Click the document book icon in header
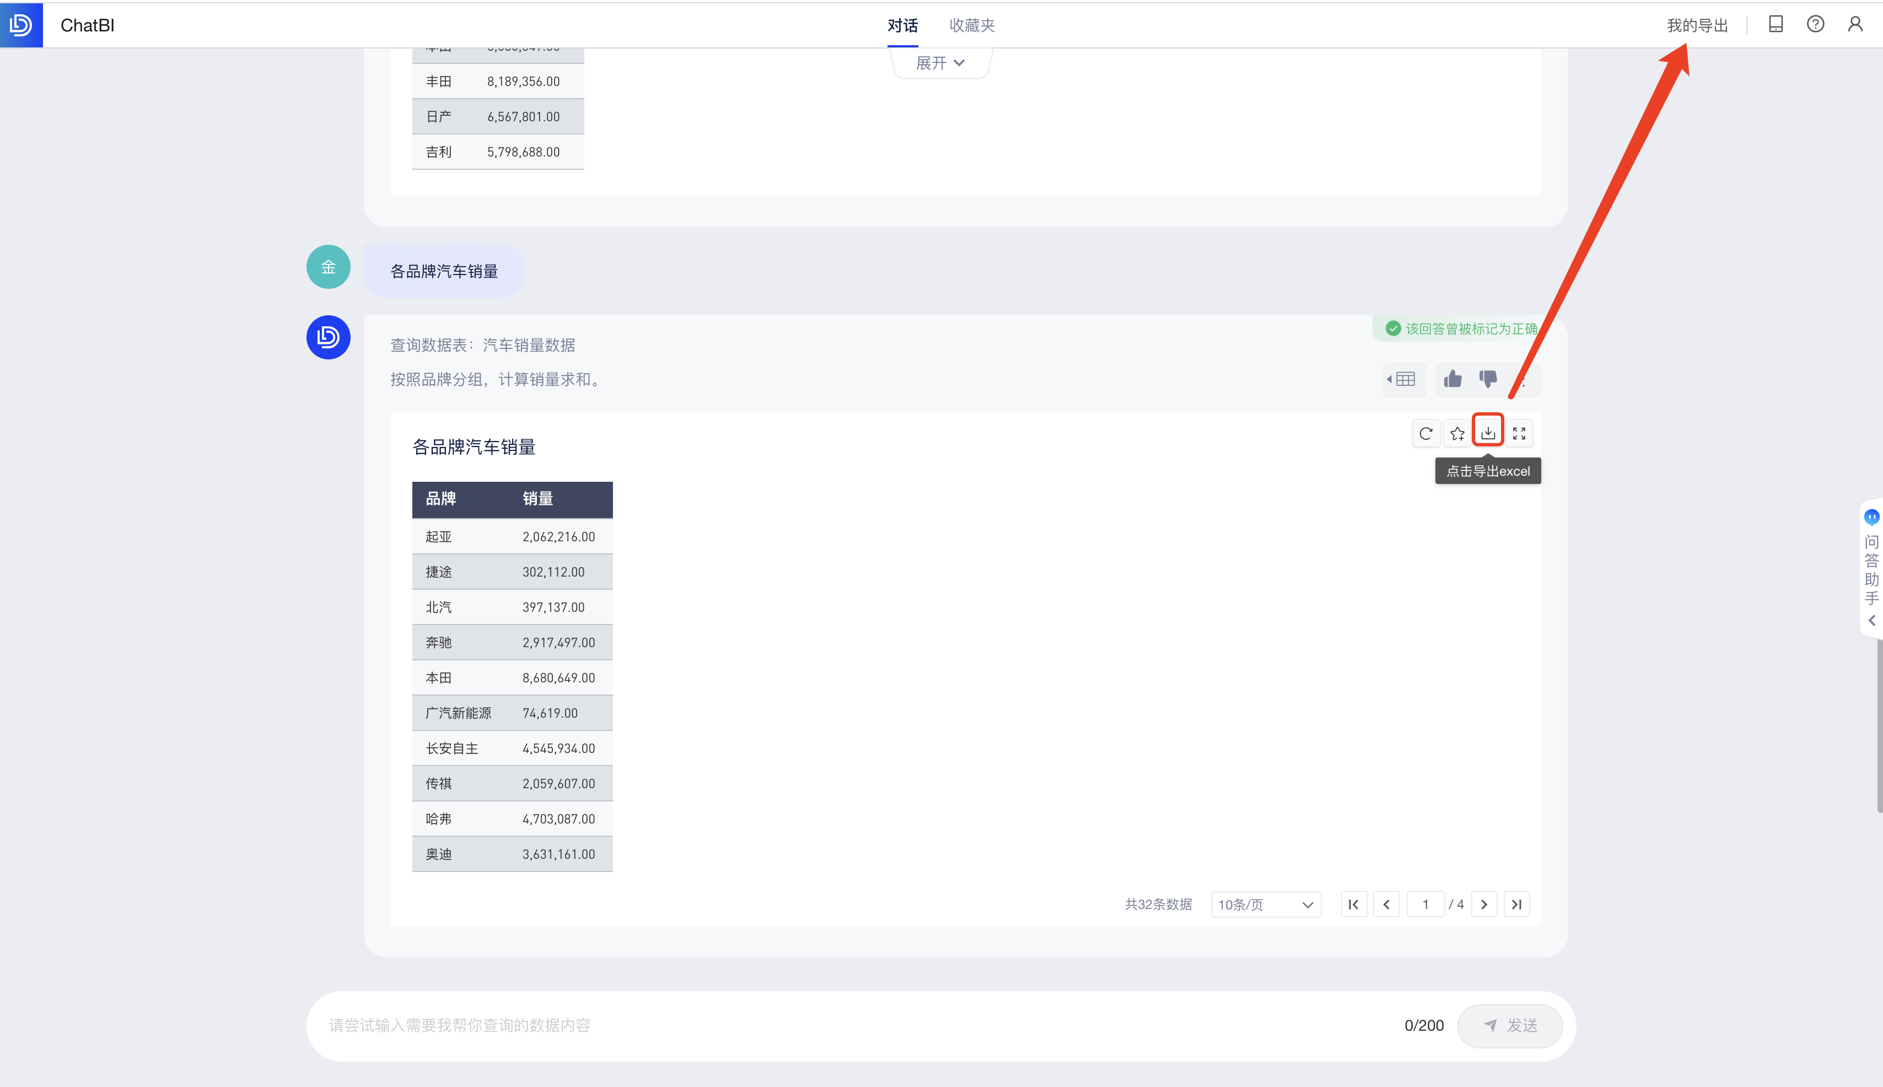Image resolution: width=1883 pixels, height=1087 pixels. pyautogui.click(x=1776, y=25)
